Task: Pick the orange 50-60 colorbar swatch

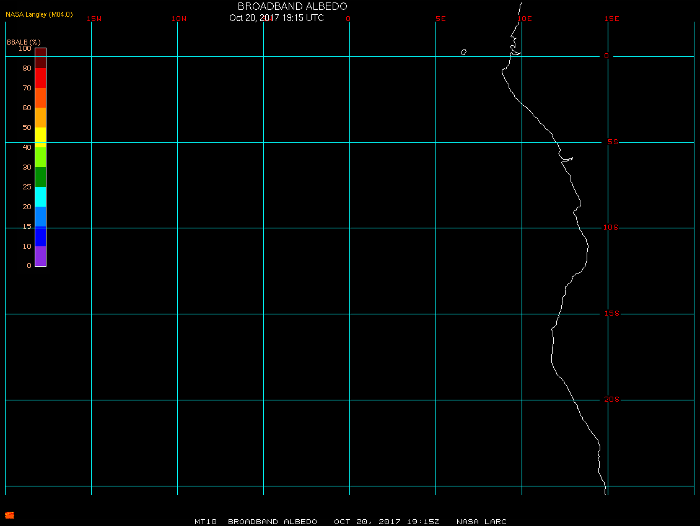Action: [41, 118]
